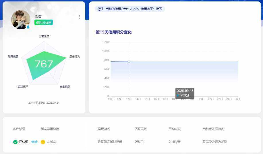Viewport: 263px width, 154px height.
Task: Click the 暂无受处罚的游戏 text
Action: pos(214,142)
